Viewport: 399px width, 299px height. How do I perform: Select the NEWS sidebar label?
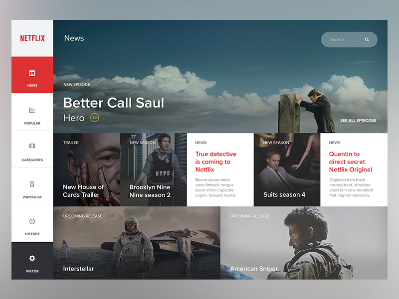(32, 85)
